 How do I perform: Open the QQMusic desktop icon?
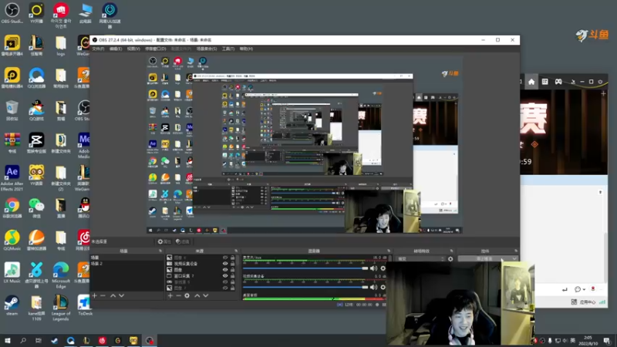(12, 241)
